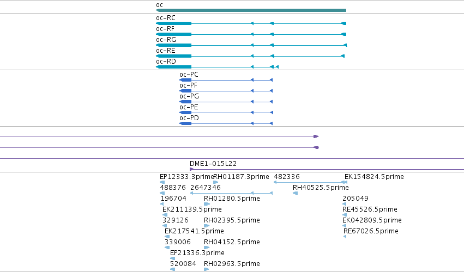Select the oc-RD transcript label
Screen dimensions: 464x272
pyautogui.click(x=166, y=61)
